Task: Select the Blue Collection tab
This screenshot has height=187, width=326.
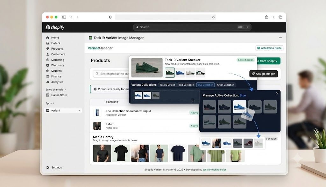Action: [x=205, y=85]
